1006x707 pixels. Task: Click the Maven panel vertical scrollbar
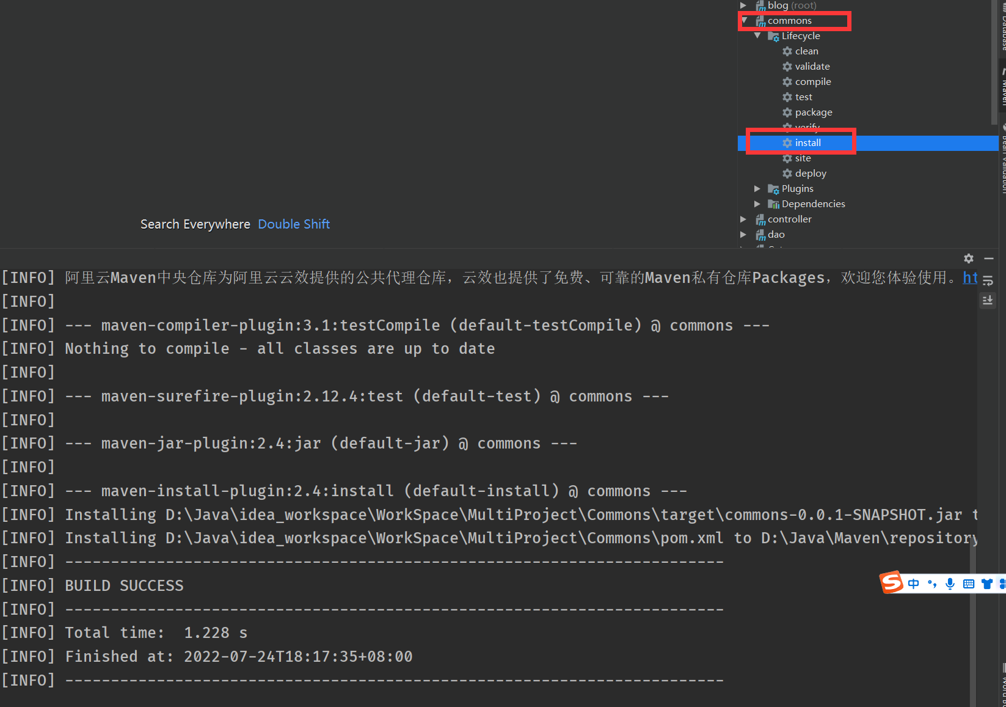click(x=994, y=61)
